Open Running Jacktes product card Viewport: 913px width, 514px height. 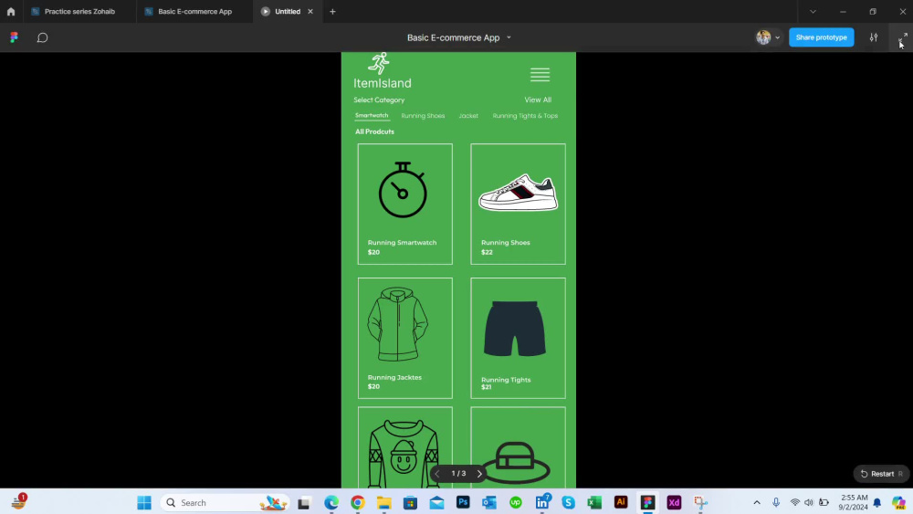(404, 338)
